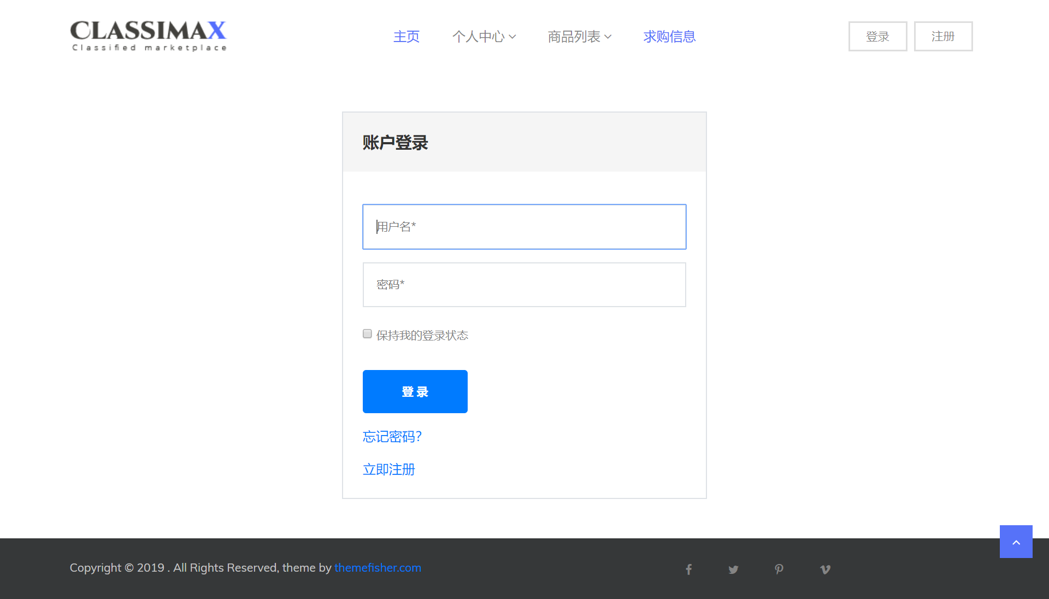
Task: Open the 忘记密码? link
Action: [392, 437]
